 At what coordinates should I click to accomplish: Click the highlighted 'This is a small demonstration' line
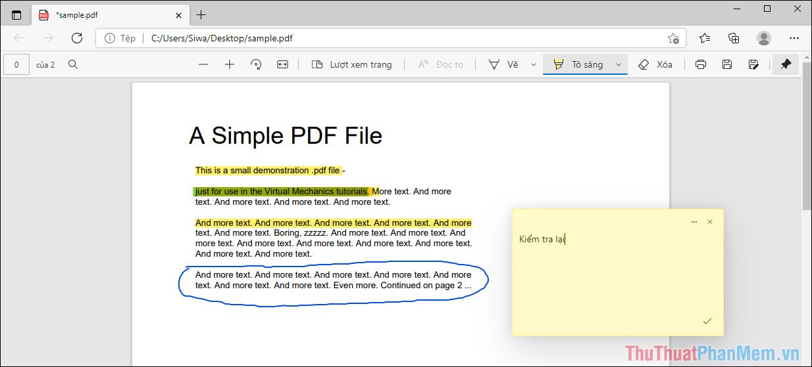268,171
